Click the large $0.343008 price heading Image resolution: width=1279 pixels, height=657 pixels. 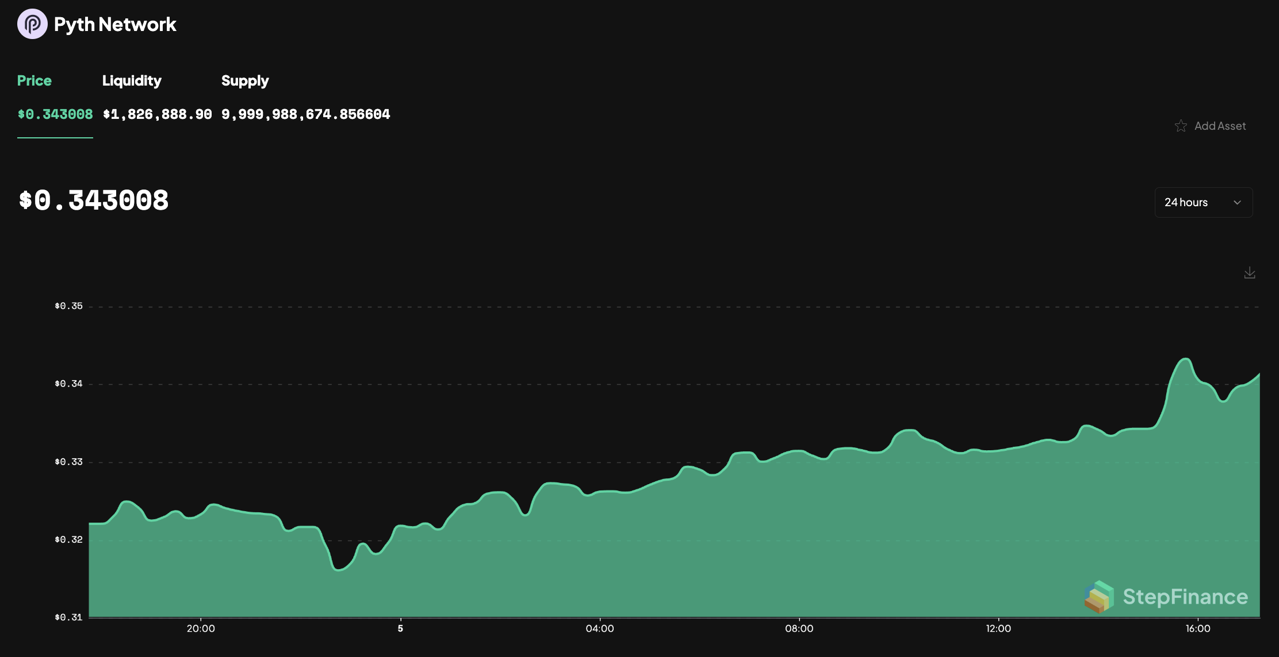(94, 200)
